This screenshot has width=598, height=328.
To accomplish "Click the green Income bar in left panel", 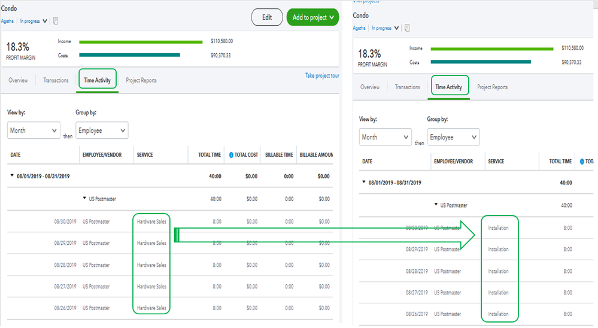I will tap(141, 42).
